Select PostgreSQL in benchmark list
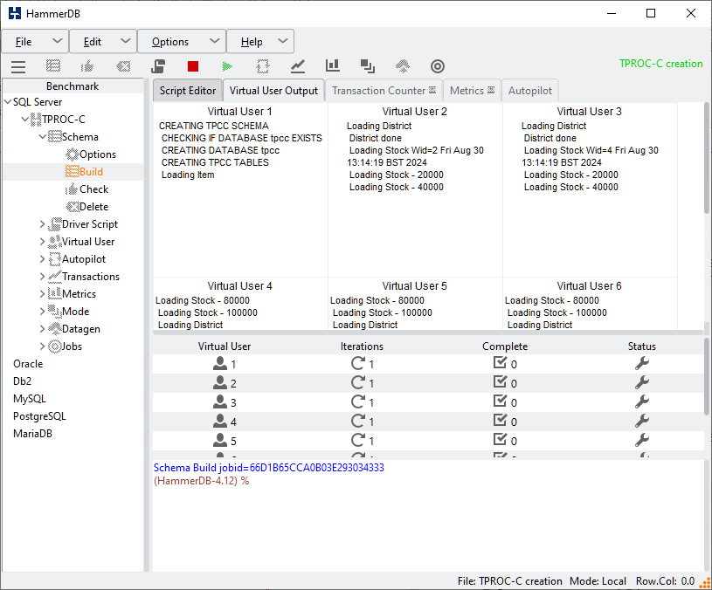712x590 pixels. (39, 416)
